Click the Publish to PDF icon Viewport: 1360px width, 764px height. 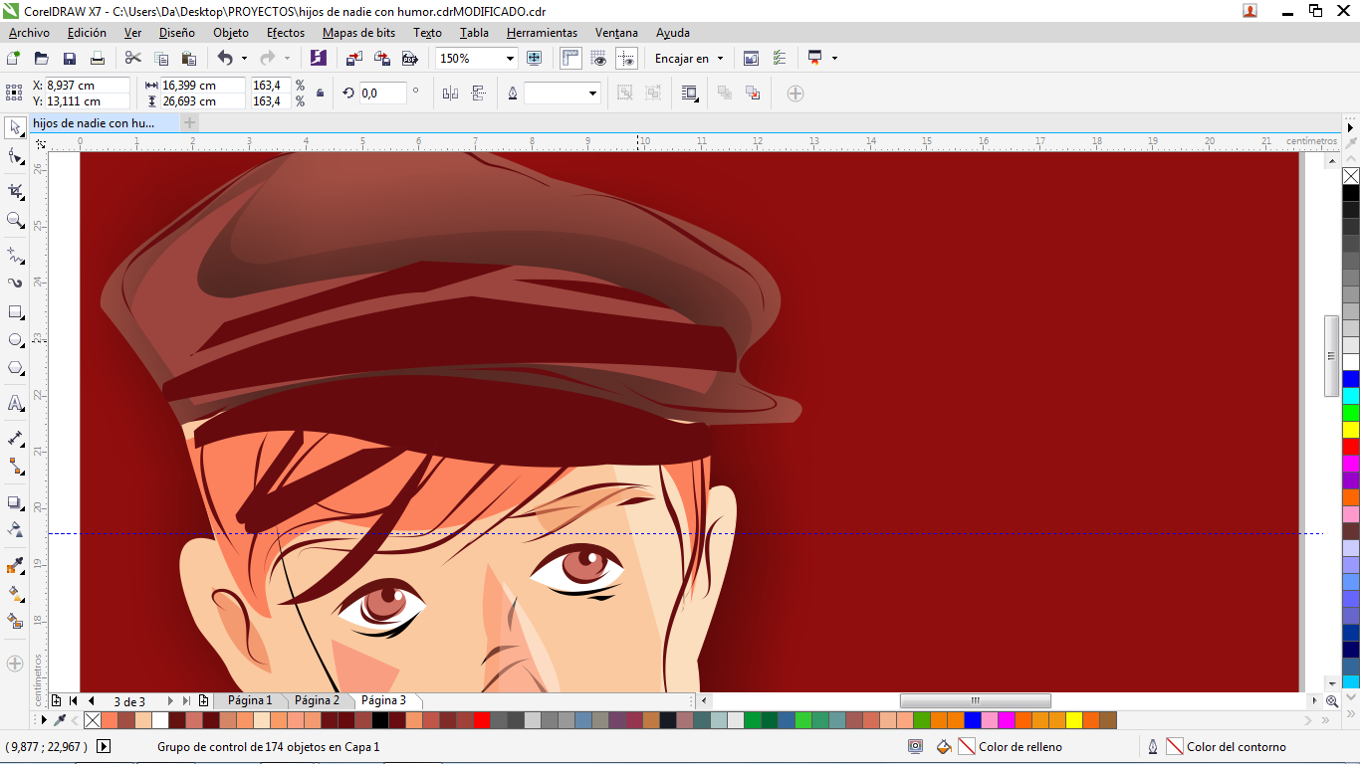tap(409, 59)
